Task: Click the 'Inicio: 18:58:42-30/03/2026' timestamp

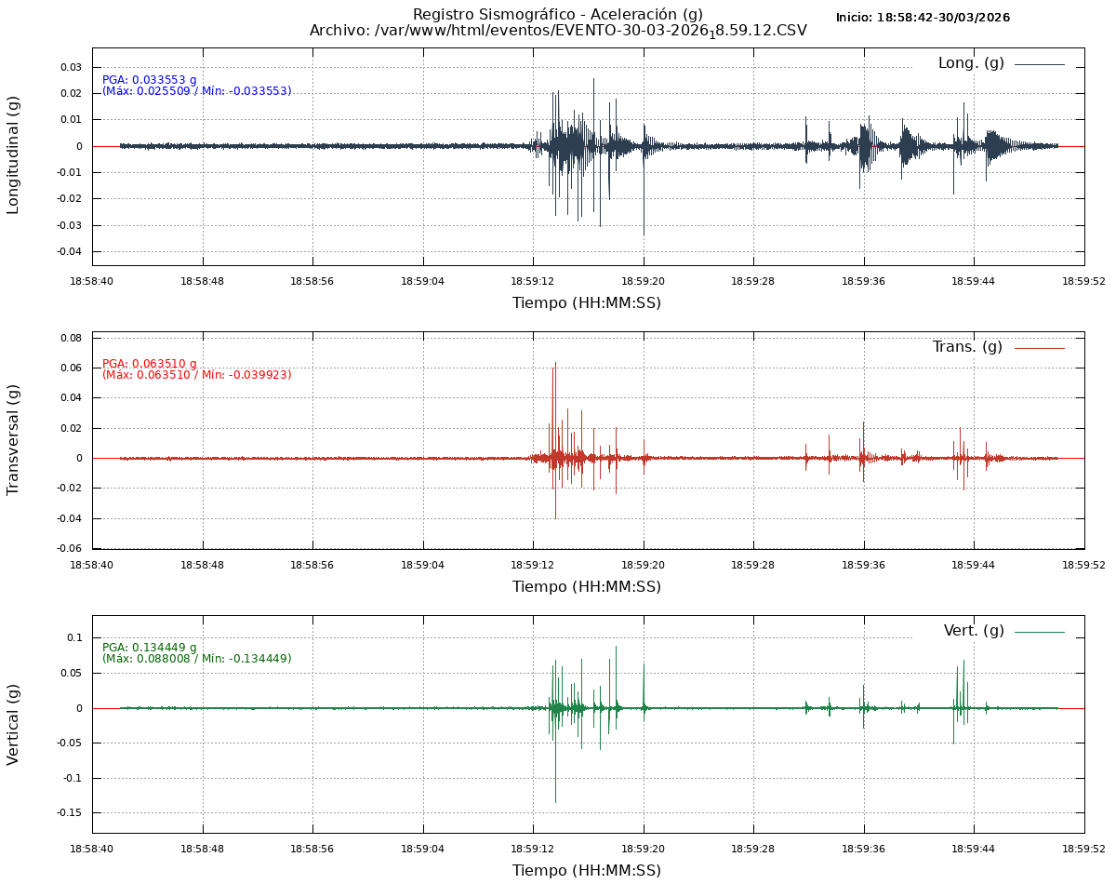Action: point(923,18)
